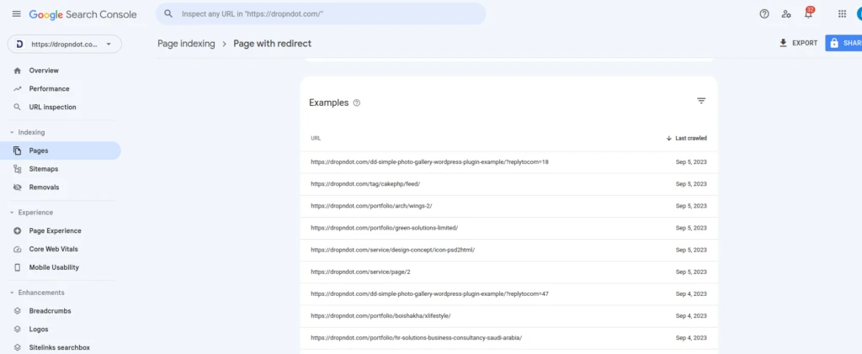Click the Inspect any URL field
This screenshot has height=354, width=862.
click(321, 13)
